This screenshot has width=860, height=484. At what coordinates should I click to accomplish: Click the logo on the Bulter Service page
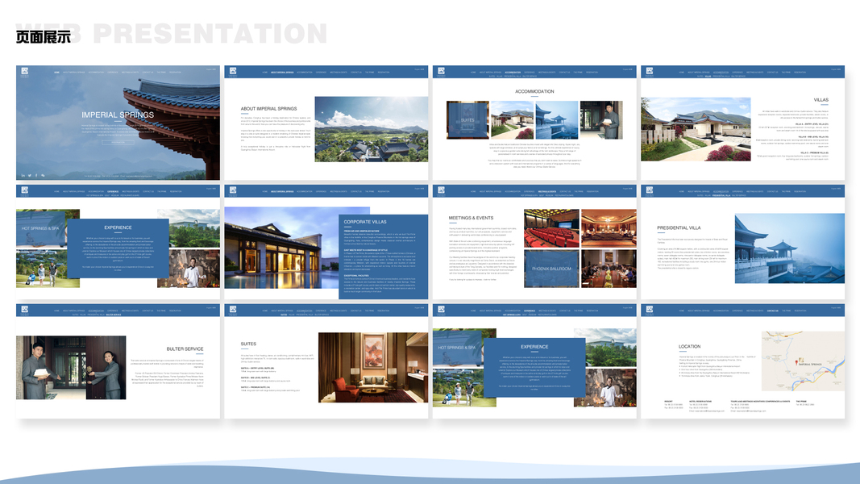coord(25,310)
